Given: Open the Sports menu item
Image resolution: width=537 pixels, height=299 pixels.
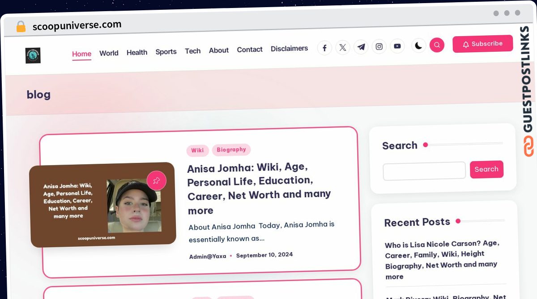Looking at the screenshot, I should pos(166,52).
